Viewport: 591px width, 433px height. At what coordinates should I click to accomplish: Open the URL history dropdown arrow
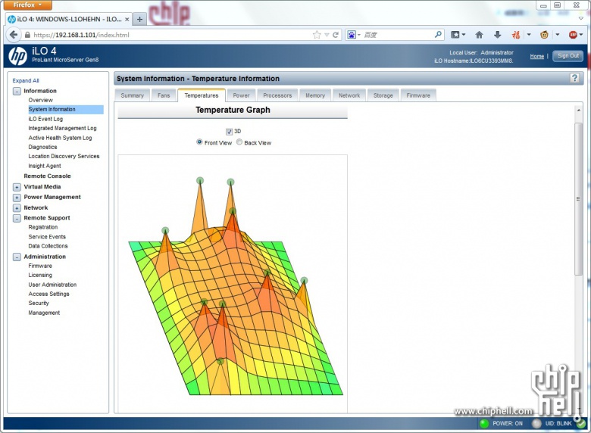(x=327, y=35)
